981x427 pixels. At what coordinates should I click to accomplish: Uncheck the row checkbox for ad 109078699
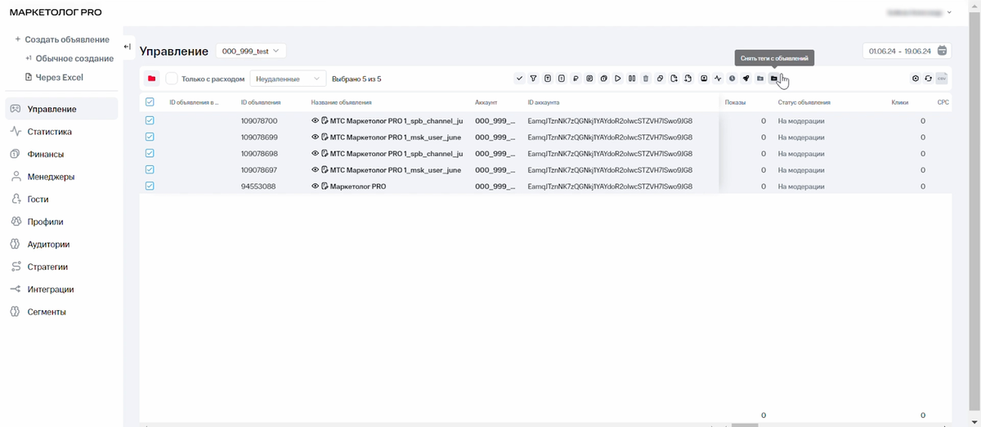[x=150, y=137]
